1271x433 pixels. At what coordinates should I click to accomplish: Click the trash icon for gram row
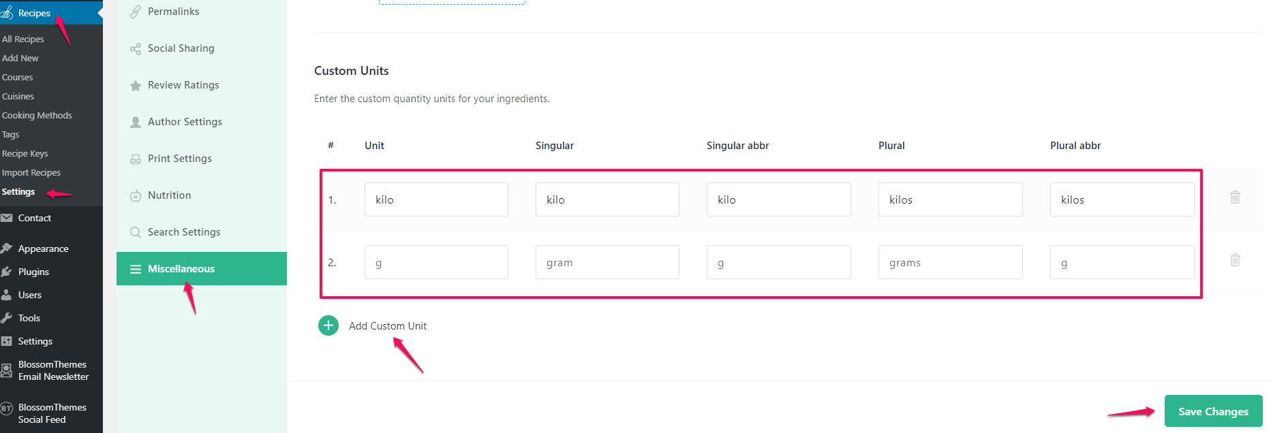1235,260
